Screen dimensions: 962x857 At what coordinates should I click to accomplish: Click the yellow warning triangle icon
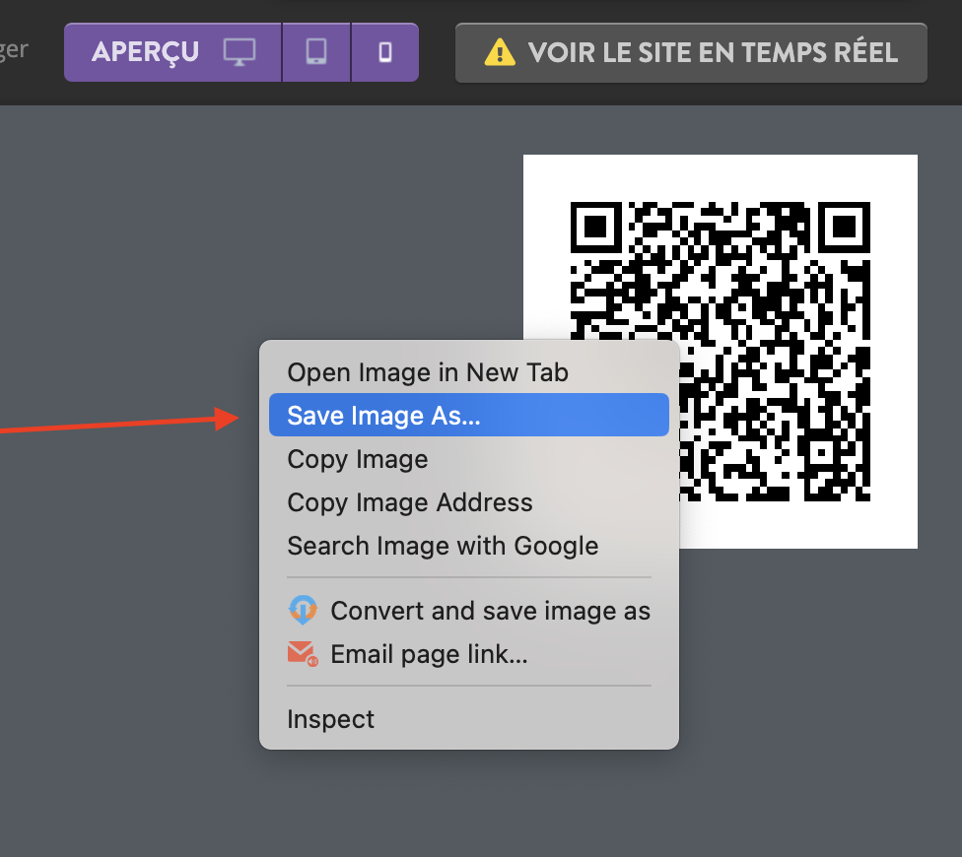[x=500, y=52]
